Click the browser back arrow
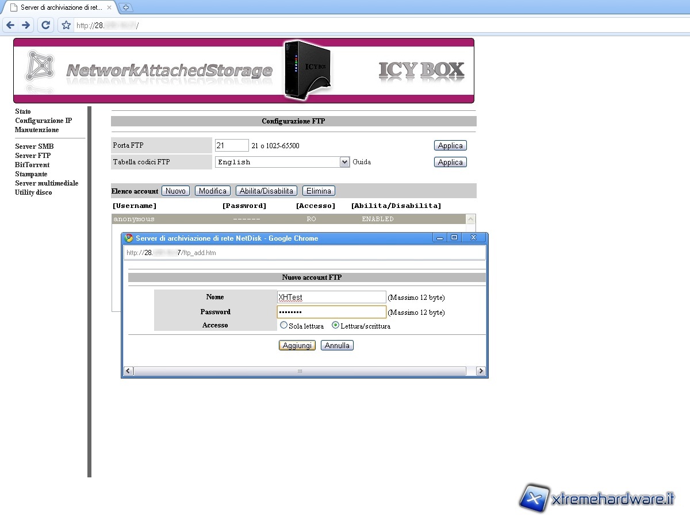Image resolution: width=690 pixels, height=517 pixels. pyautogui.click(x=10, y=25)
